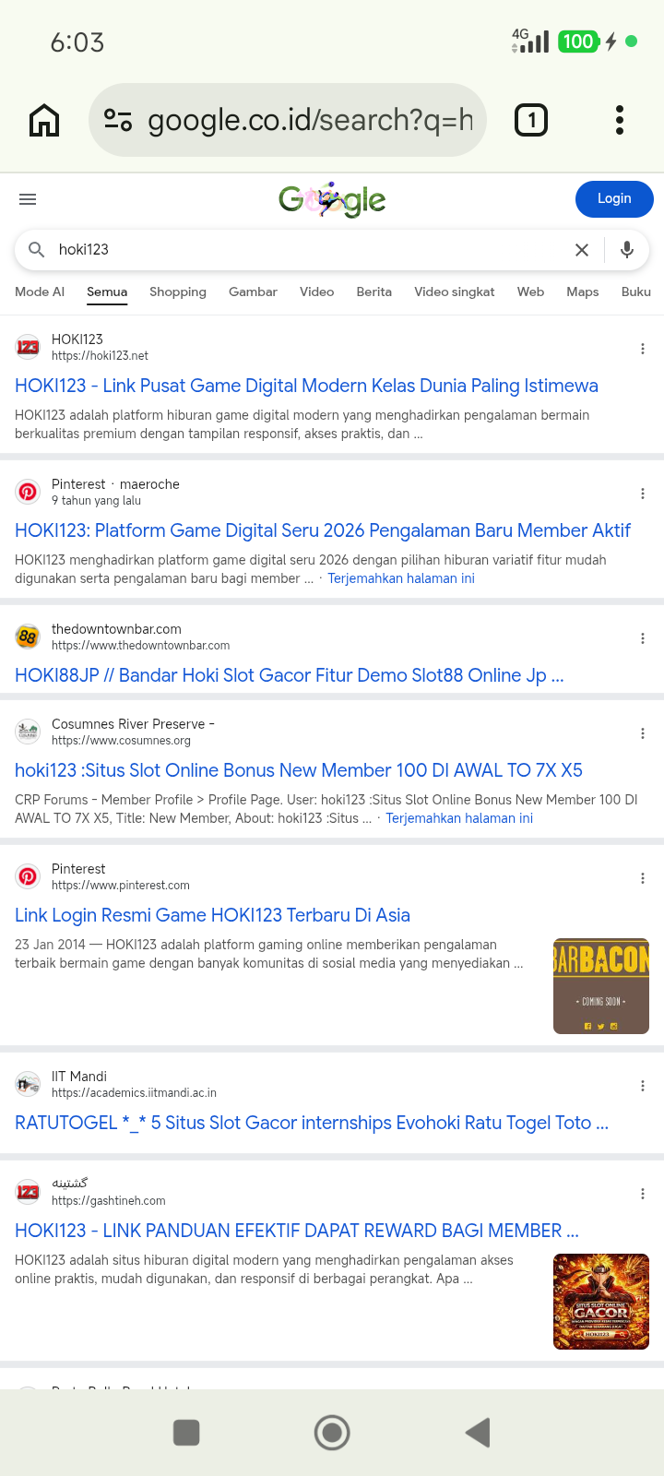Tap the Pinterest maeroche favicon
Viewport: 664px width, 1476px height.
pyautogui.click(x=28, y=492)
